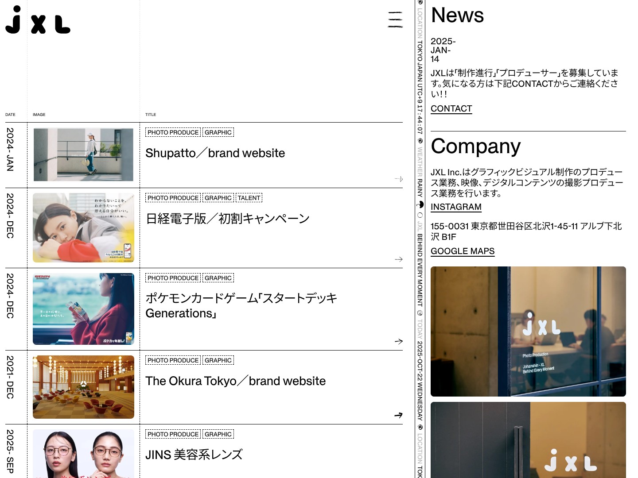Image resolution: width=638 pixels, height=478 pixels.
Task: Open the Pokemon card project thumbnail
Action: pyautogui.click(x=83, y=309)
